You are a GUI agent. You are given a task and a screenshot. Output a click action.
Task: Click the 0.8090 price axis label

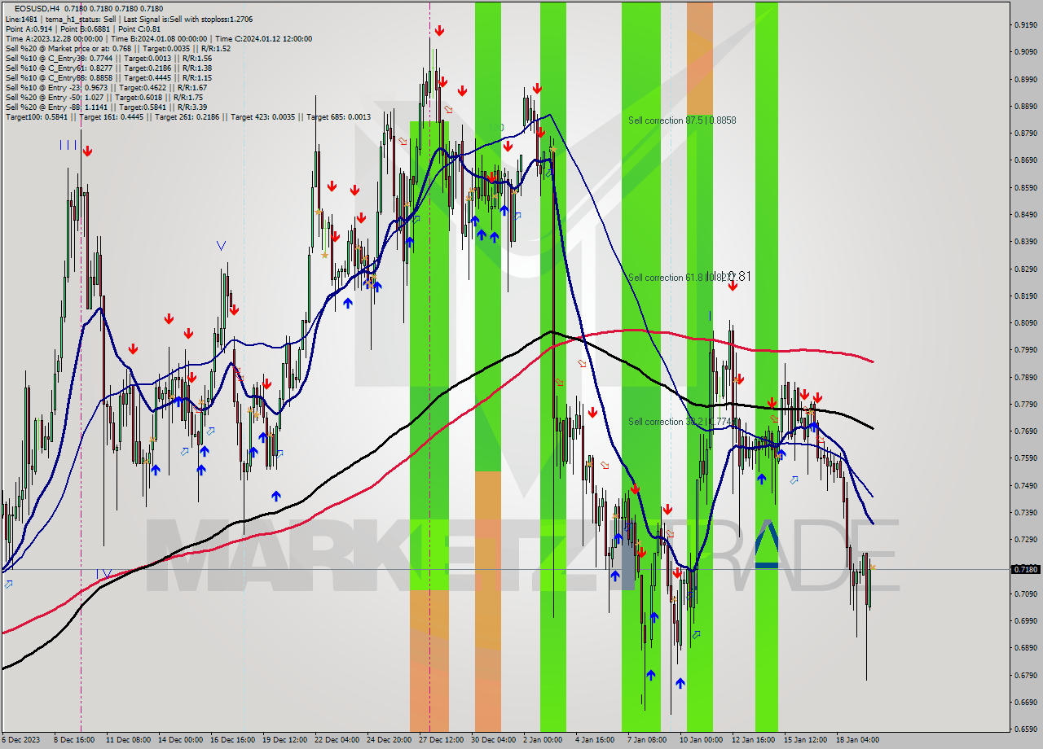tap(1025, 323)
